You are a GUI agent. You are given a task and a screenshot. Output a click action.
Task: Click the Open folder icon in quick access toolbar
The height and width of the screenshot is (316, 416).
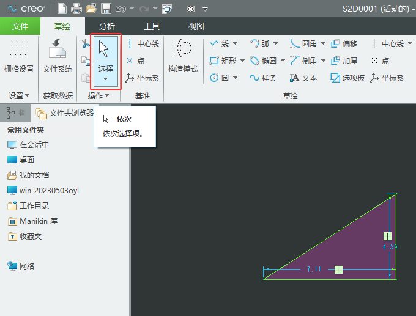(x=91, y=9)
